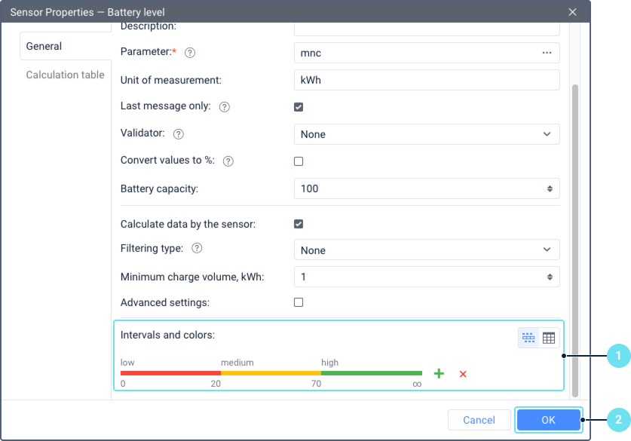Disable Calculate data by the sensor
Image resolution: width=631 pixels, height=441 pixels.
click(299, 224)
